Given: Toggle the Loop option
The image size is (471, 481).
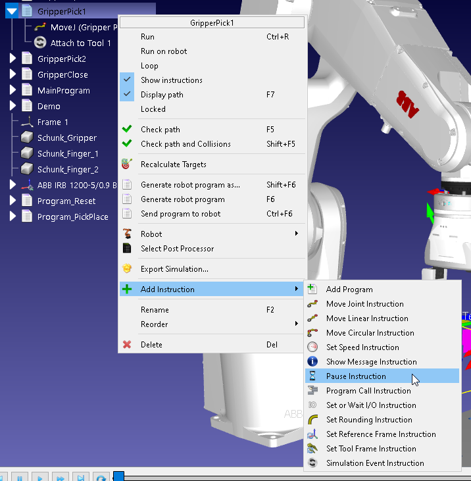Looking at the screenshot, I should [212, 65].
